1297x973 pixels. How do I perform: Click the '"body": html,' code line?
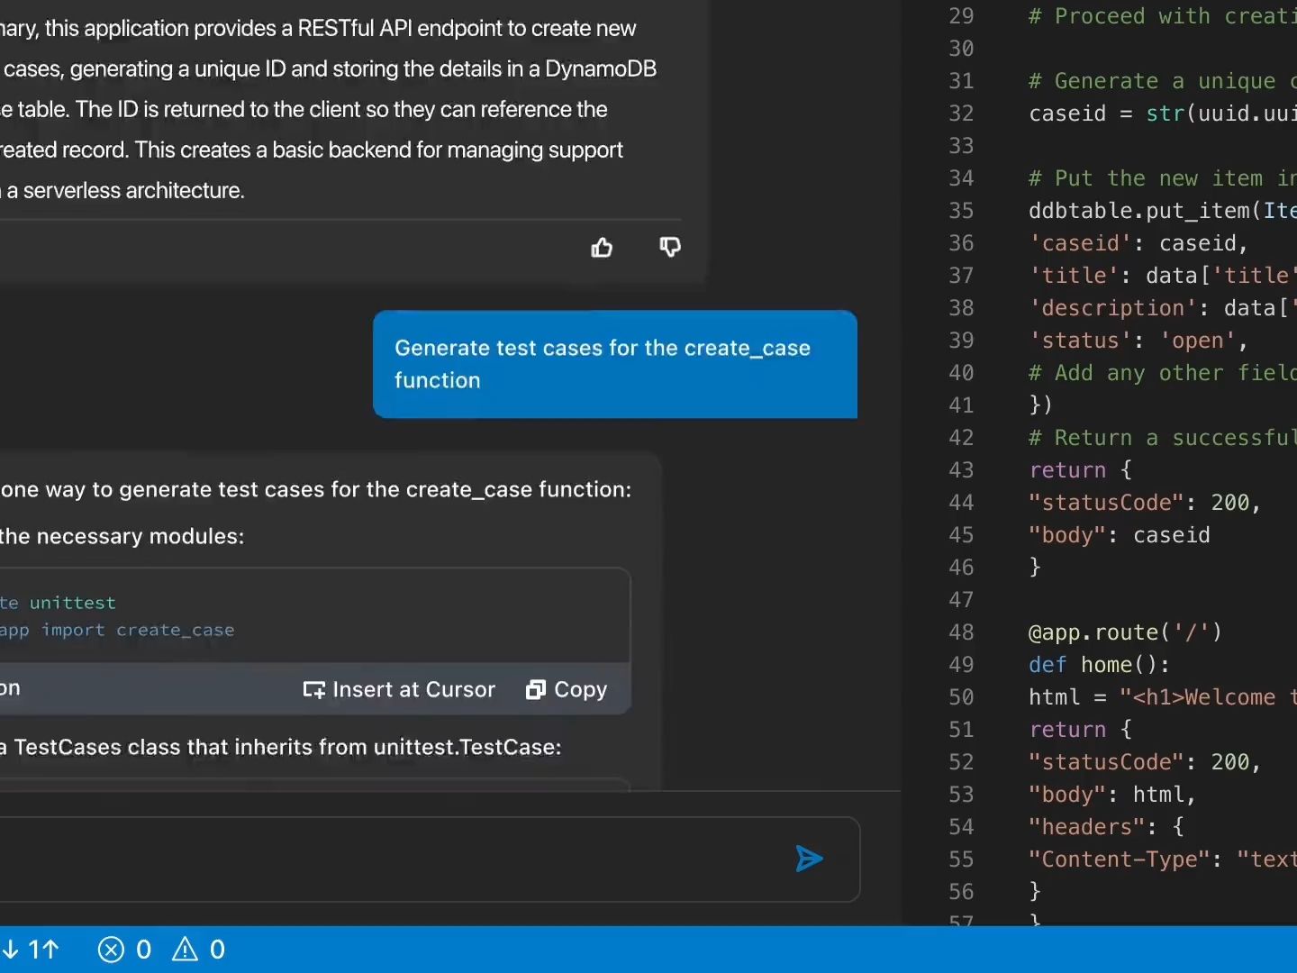[1112, 795]
